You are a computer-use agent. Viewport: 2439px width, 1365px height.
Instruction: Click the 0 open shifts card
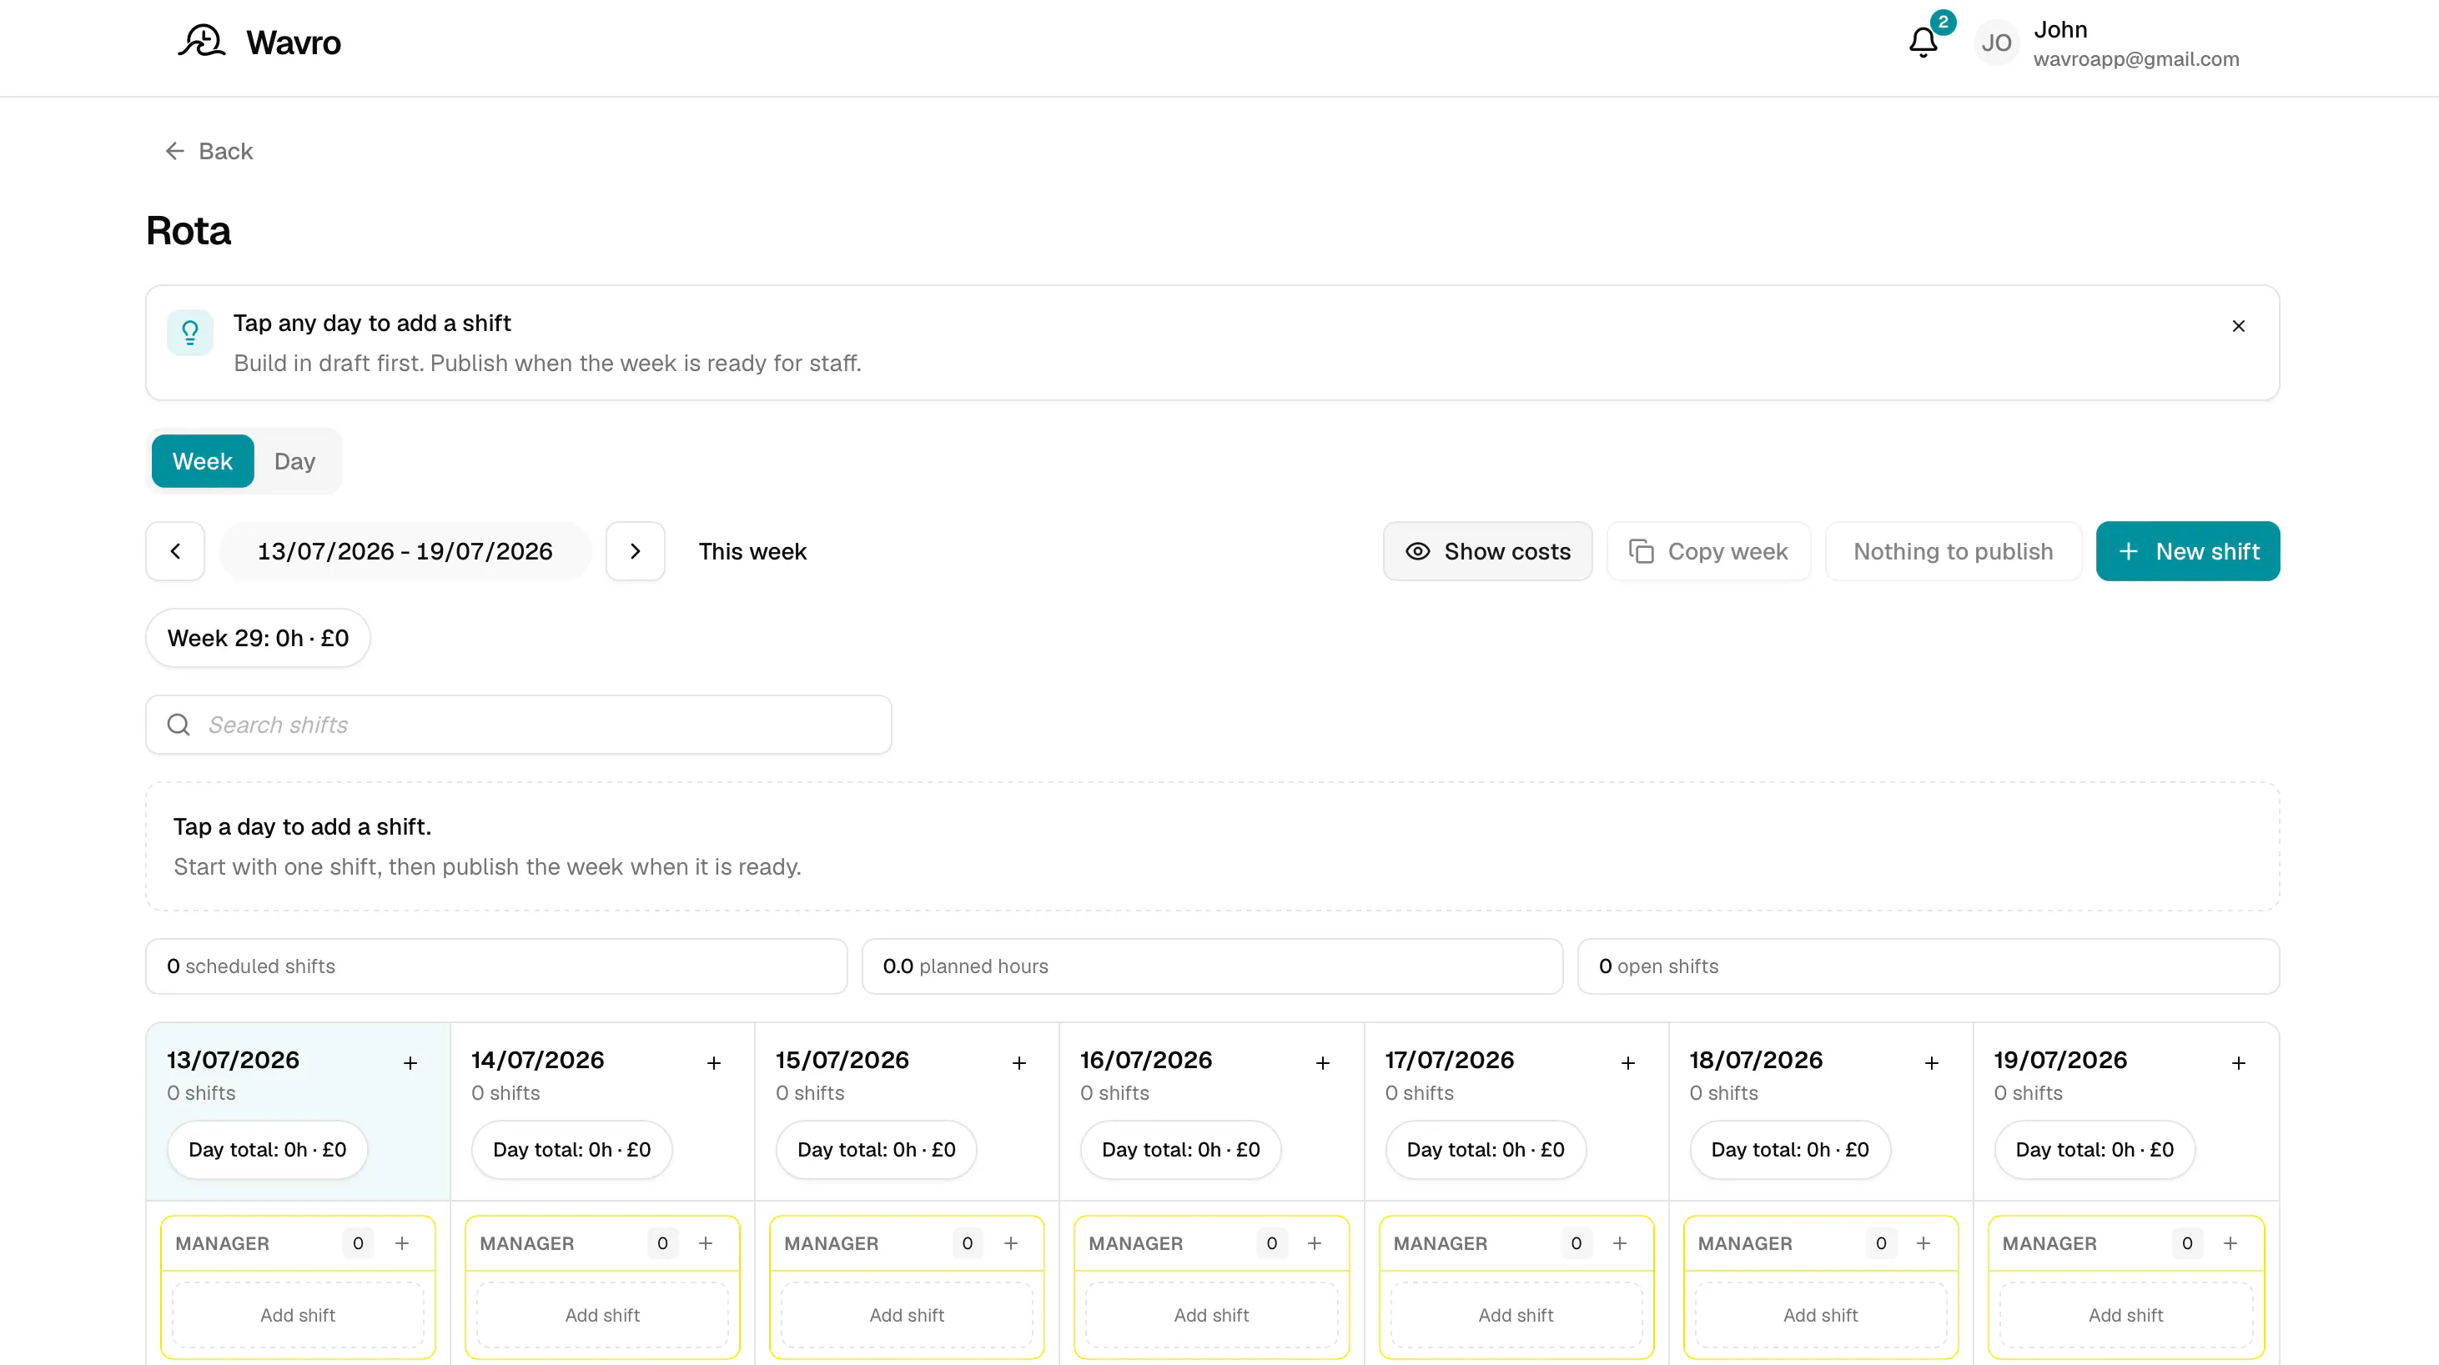(1928, 966)
